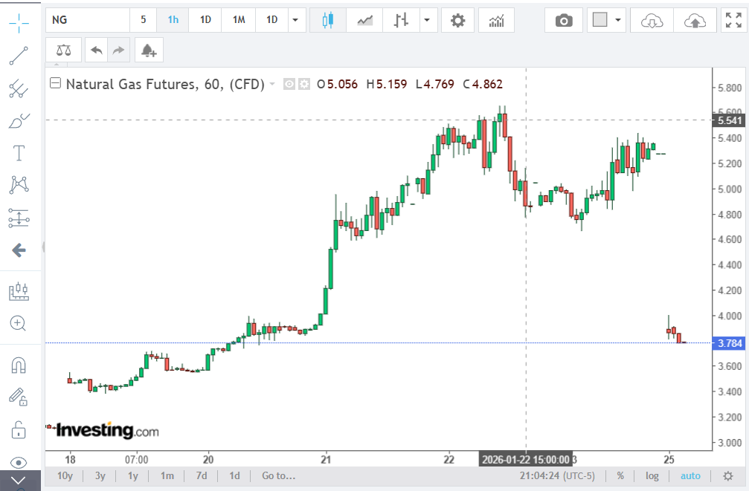Select bar chart style
Viewport: 749px width, 491px height.
pos(401,20)
